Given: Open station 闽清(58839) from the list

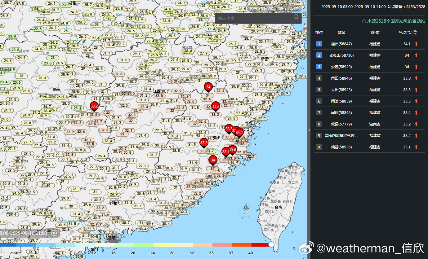Looking at the screenshot, I should [x=341, y=101].
